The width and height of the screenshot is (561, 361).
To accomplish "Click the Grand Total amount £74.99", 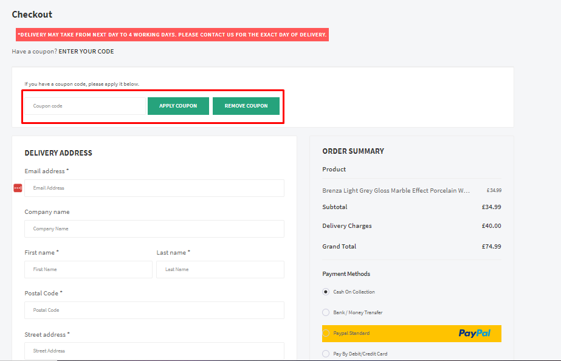I will pos(491,247).
